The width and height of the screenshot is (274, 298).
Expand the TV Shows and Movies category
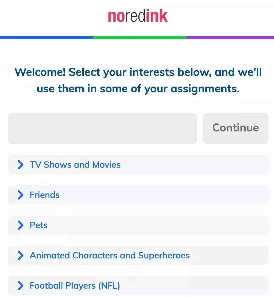(x=138, y=165)
